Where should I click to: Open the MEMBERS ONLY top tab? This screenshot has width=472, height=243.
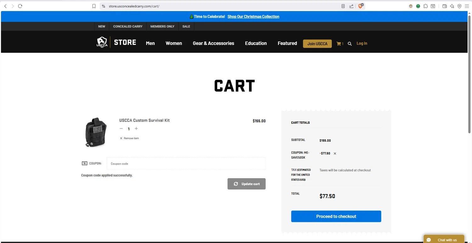pyautogui.click(x=162, y=26)
